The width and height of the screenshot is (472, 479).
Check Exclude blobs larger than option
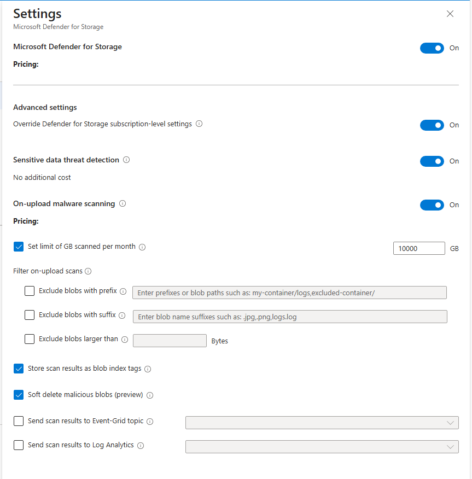tap(30, 339)
